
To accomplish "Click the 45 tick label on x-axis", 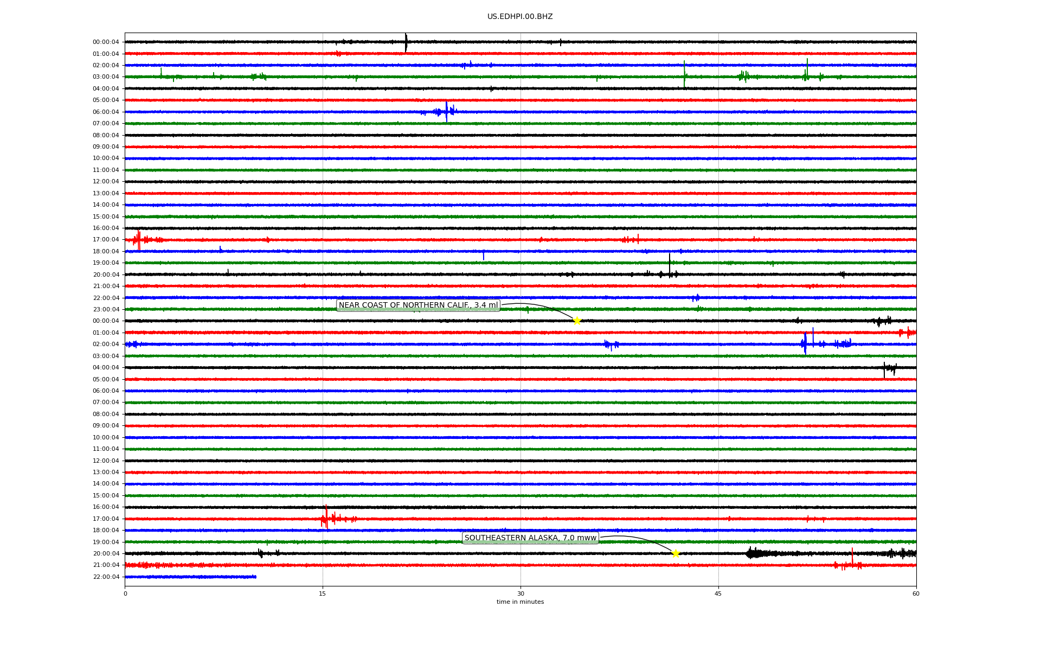I will tap(718, 593).
